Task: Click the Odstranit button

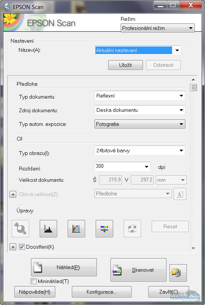Action: 163,65
